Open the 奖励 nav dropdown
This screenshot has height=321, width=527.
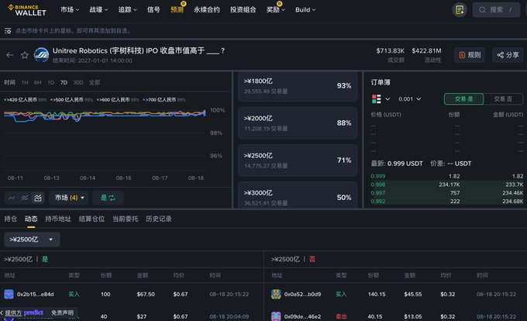click(x=276, y=10)
